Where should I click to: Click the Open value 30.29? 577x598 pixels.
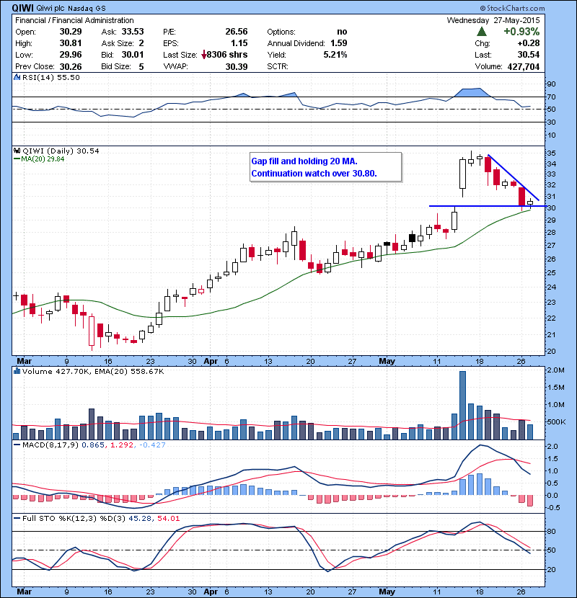coord(71,32)
